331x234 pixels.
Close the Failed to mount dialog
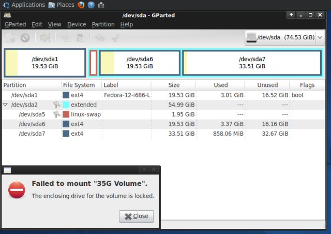[x=136, y=216]
